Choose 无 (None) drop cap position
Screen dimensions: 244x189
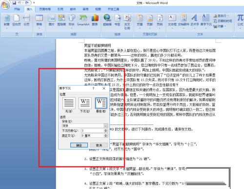[69, 105]
